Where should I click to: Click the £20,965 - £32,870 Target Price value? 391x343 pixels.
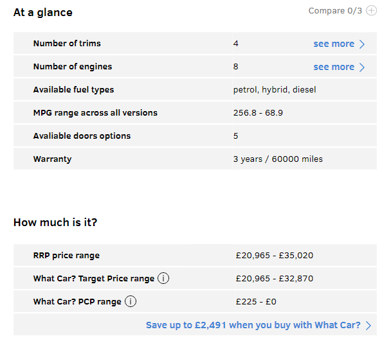click(x=274, y=279)
